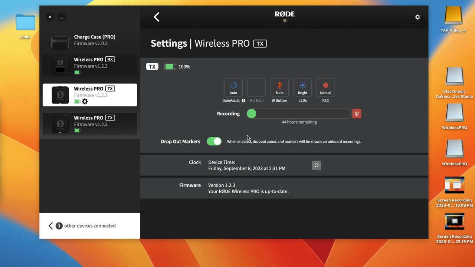Set Ø Button function to Mute

click(279, 88)
